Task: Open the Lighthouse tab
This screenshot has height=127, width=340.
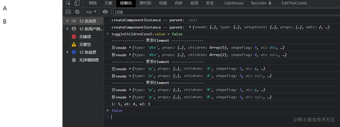Action: [234, 3]
